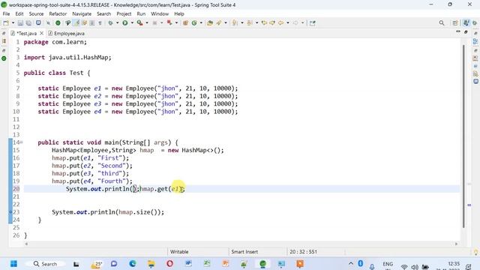Click the 20 : 32 : 551 cursor position
The height and width of the screenshot is (270, 480).
coord(303,252)
